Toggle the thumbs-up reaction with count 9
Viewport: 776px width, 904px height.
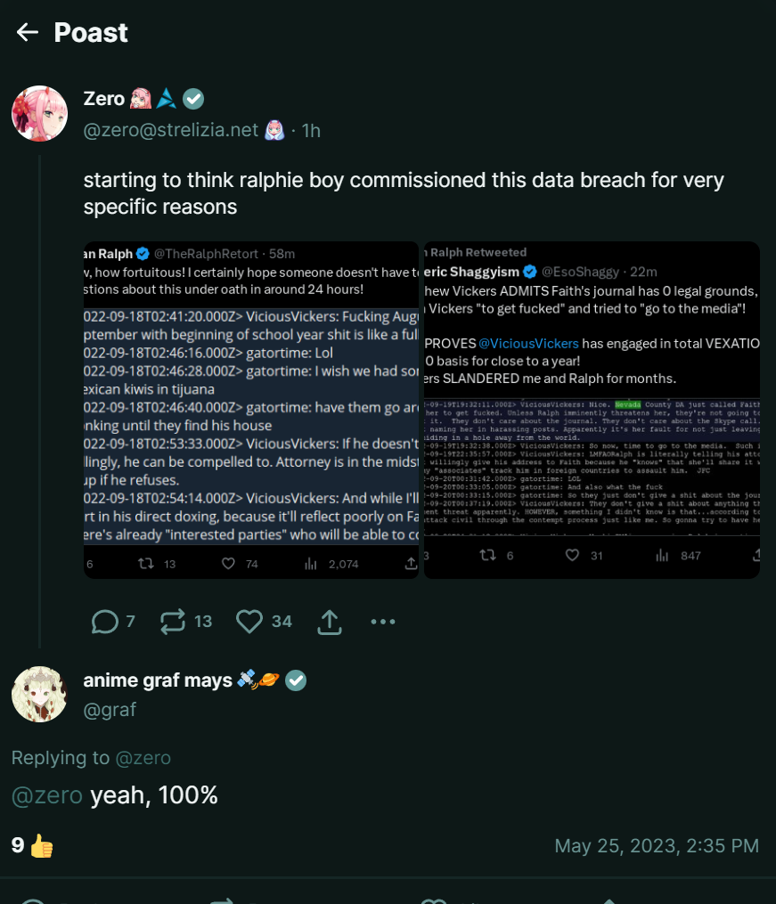coord(32,846)
